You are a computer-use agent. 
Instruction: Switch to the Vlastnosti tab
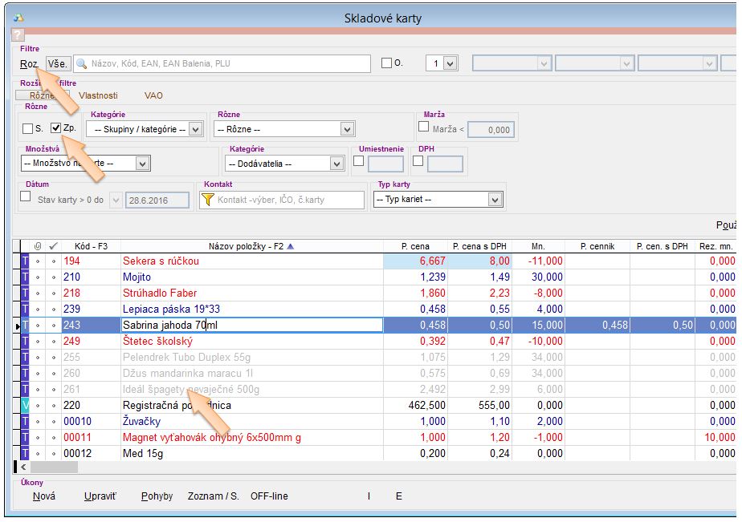[98, 95]
